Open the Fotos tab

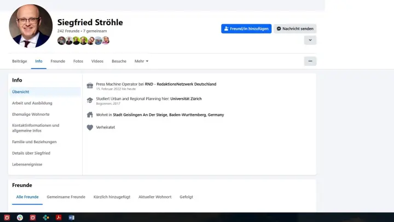point(78,61)
